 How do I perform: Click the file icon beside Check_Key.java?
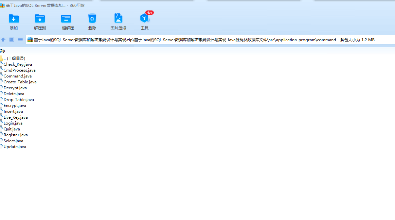coord(1,64)
